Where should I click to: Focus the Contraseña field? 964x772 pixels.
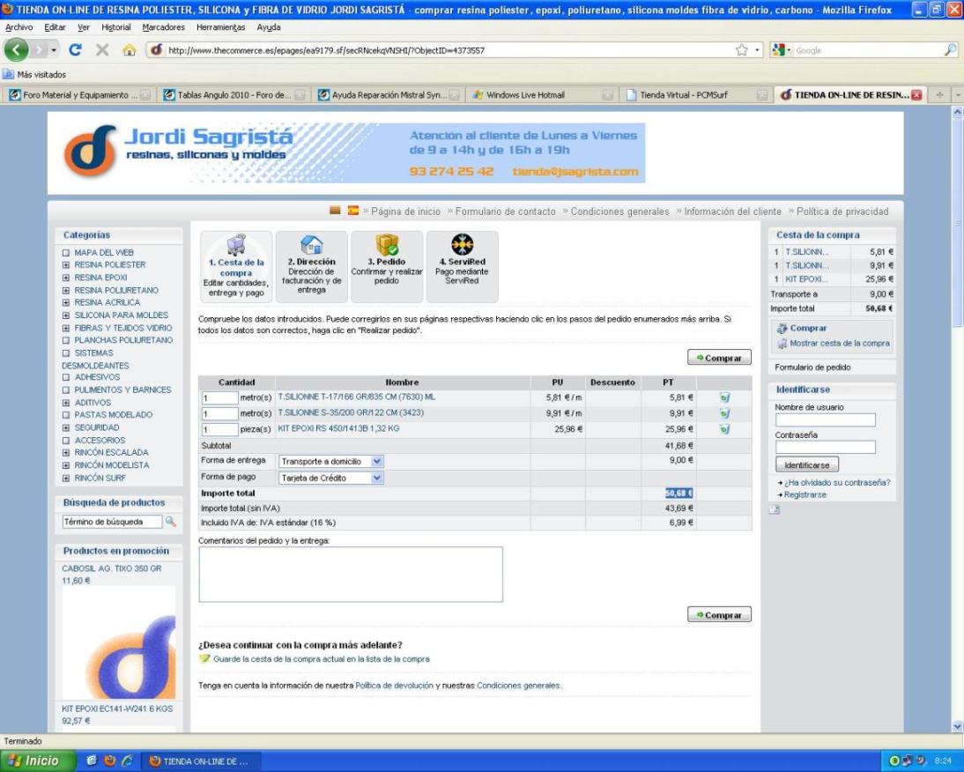pyautogui.click(x=825, y=447)
